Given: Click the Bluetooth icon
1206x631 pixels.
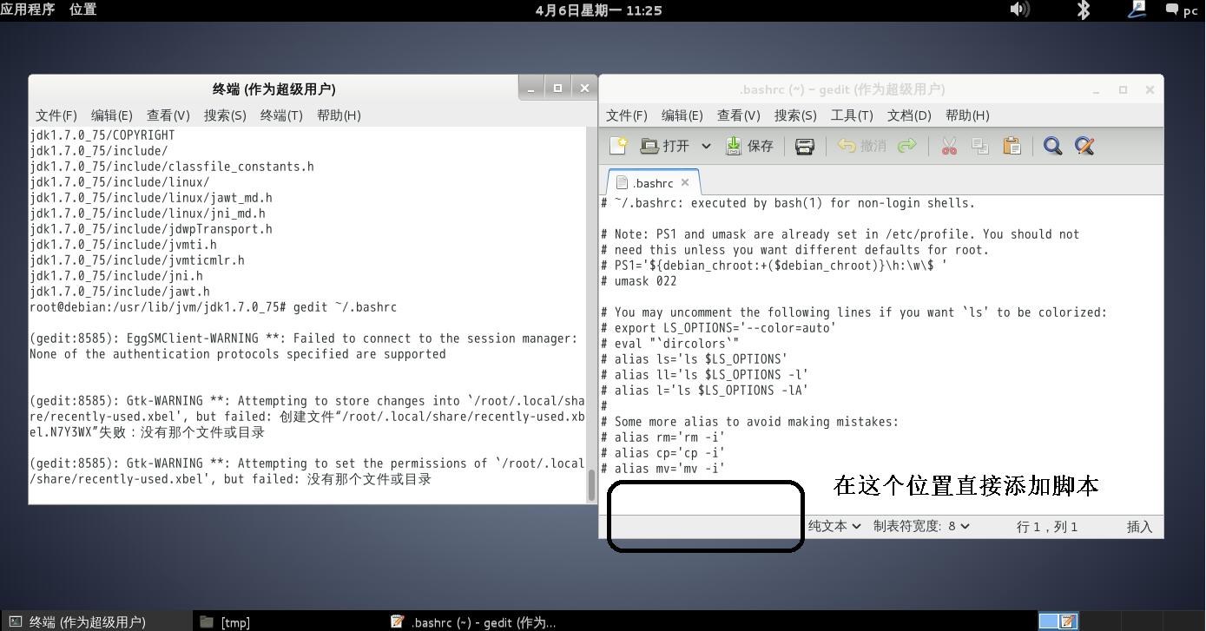Looking at the screenshot, I should point(1084,10).
